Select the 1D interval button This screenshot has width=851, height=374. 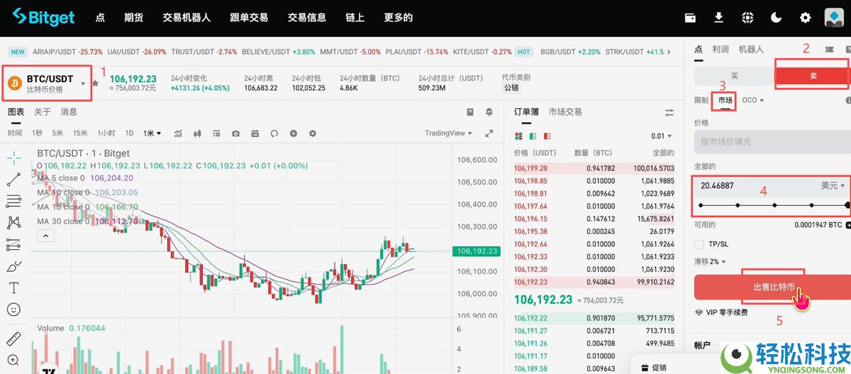129,133
